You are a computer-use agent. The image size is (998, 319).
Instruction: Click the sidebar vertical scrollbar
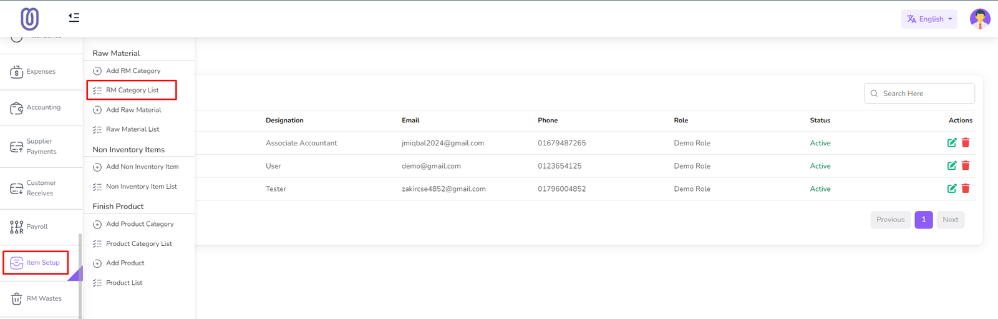(80, 275)
